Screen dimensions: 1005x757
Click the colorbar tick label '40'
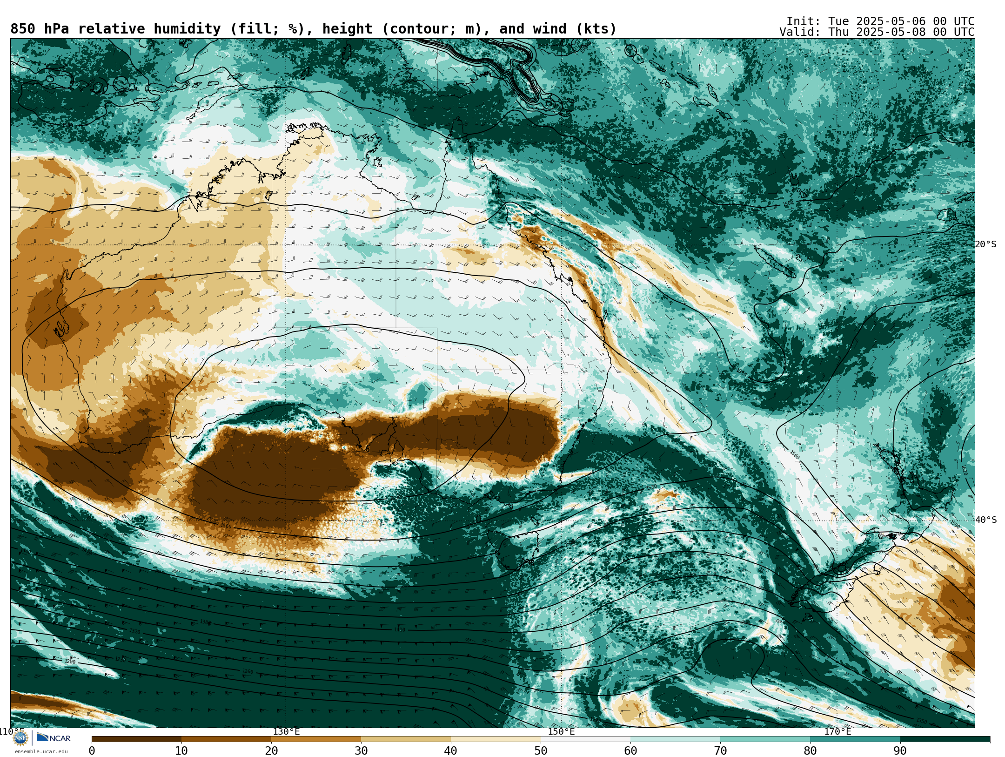click(x=451, y=751)
